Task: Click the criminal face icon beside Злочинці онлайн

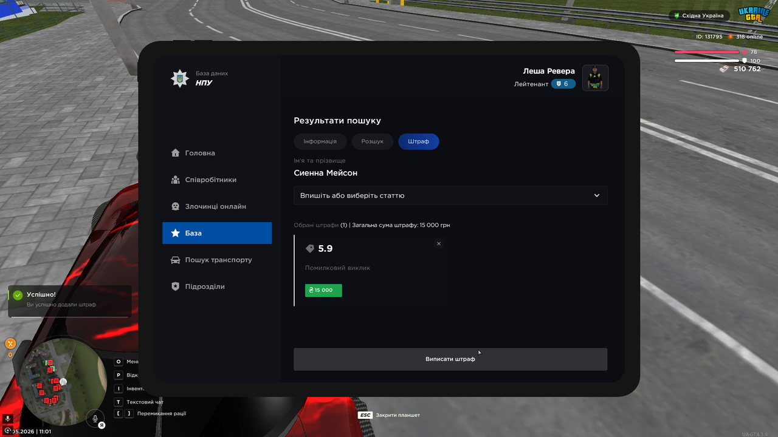Action: tap(176, 206)
